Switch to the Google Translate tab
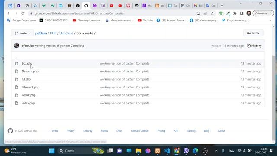Image resolution: width=277 pixels, height=156 pixels. [211, 6]
